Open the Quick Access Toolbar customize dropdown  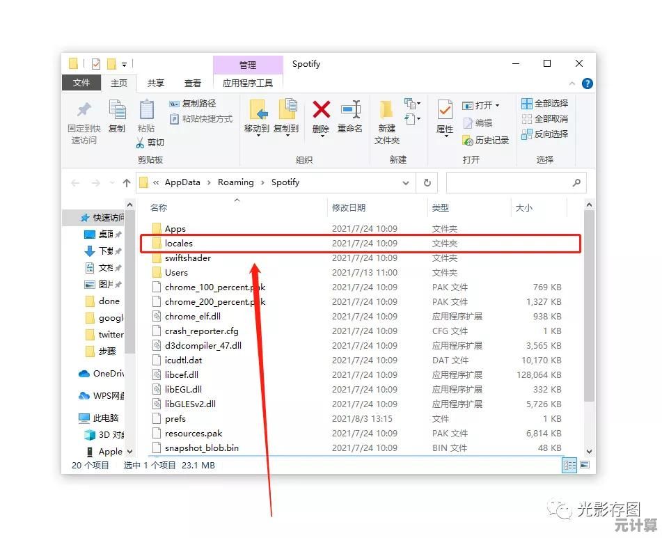point(124,65)
